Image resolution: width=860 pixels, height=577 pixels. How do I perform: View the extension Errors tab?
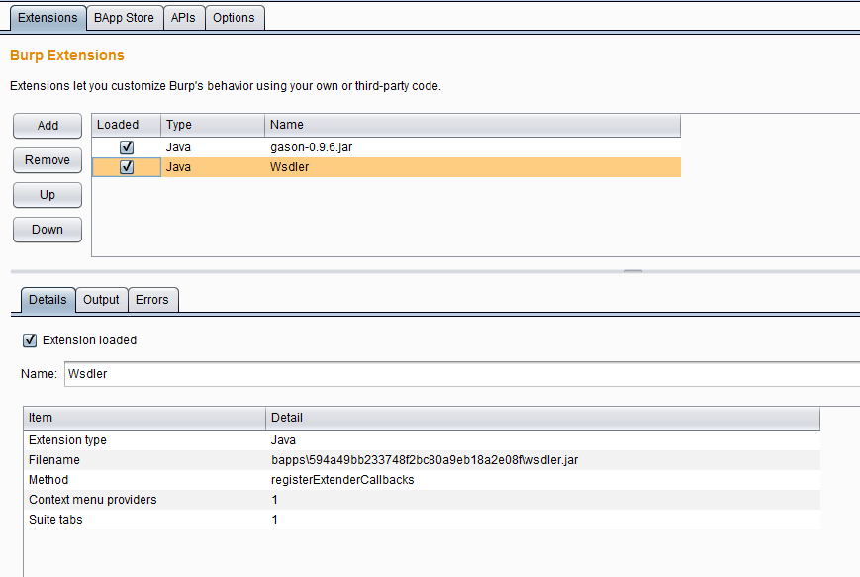[x=152, y=300]
